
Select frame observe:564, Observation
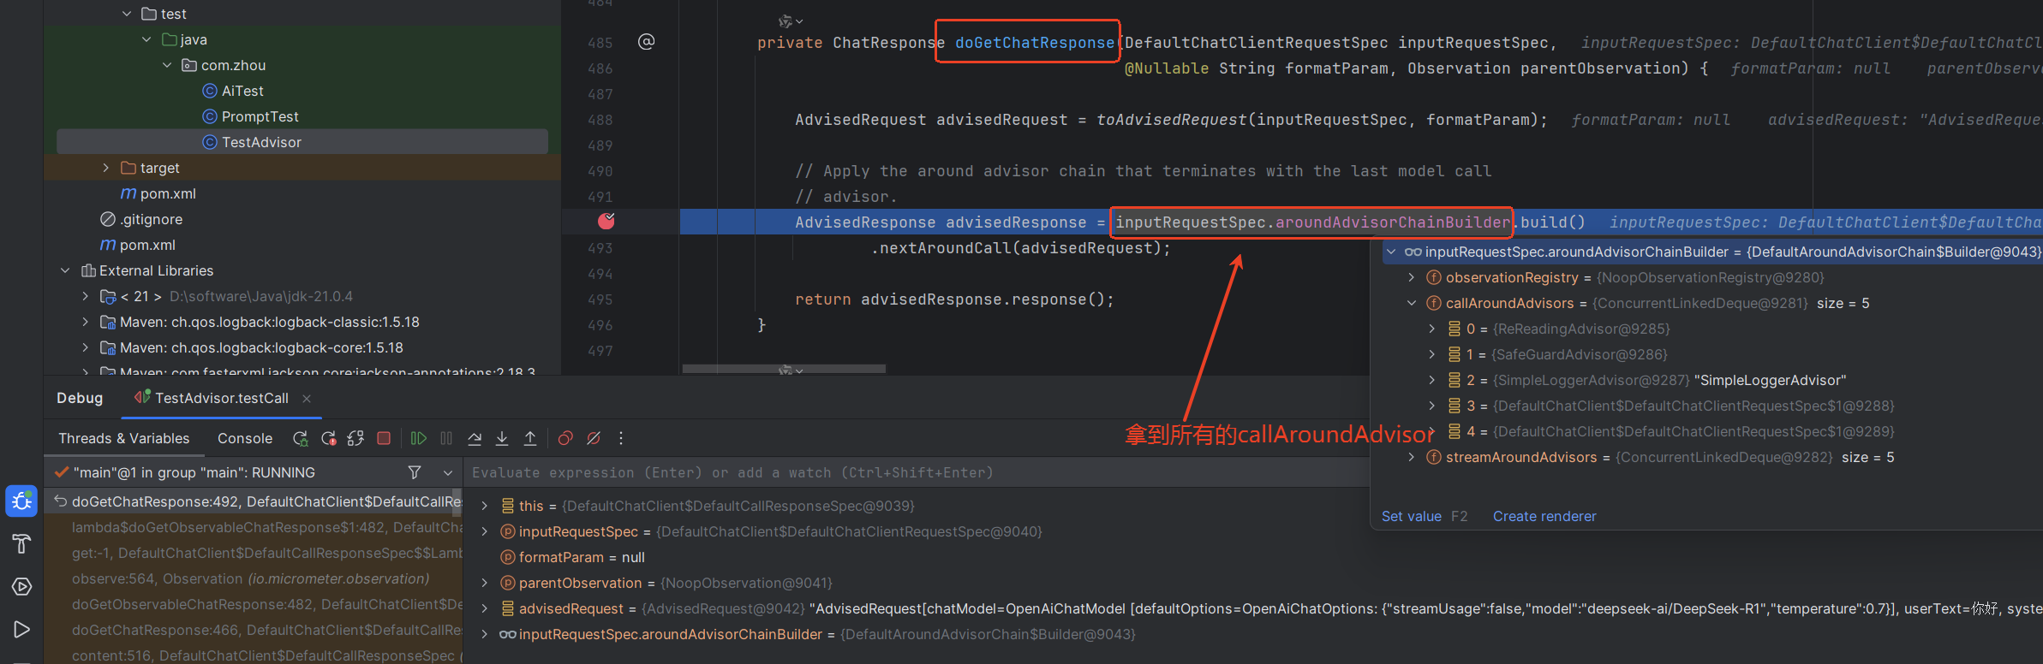click(254, 578)
